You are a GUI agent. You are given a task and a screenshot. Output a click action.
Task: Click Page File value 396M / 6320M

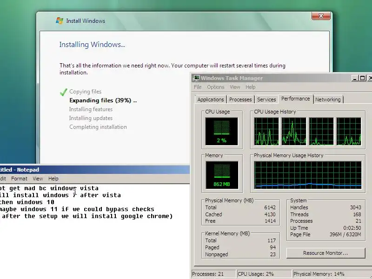click(345, 235)
